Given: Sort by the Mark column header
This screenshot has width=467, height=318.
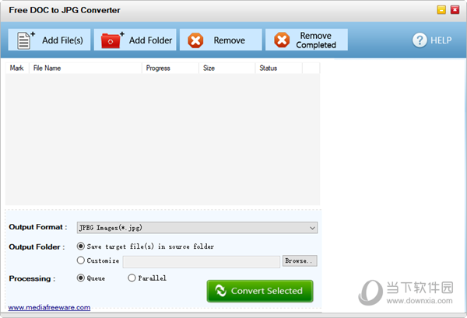Looking at the screenshot, I should click(16, 68).
